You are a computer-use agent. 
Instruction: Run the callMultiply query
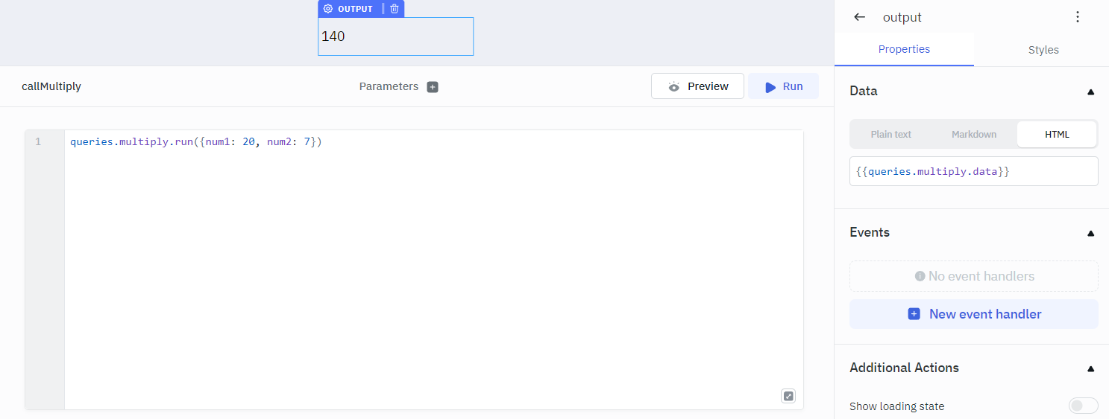coord(783,86)
